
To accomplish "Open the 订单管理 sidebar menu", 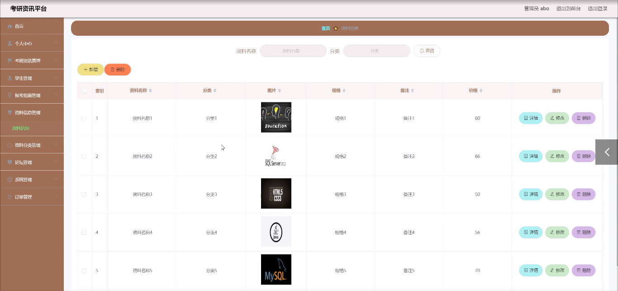I will click(32, 197).
